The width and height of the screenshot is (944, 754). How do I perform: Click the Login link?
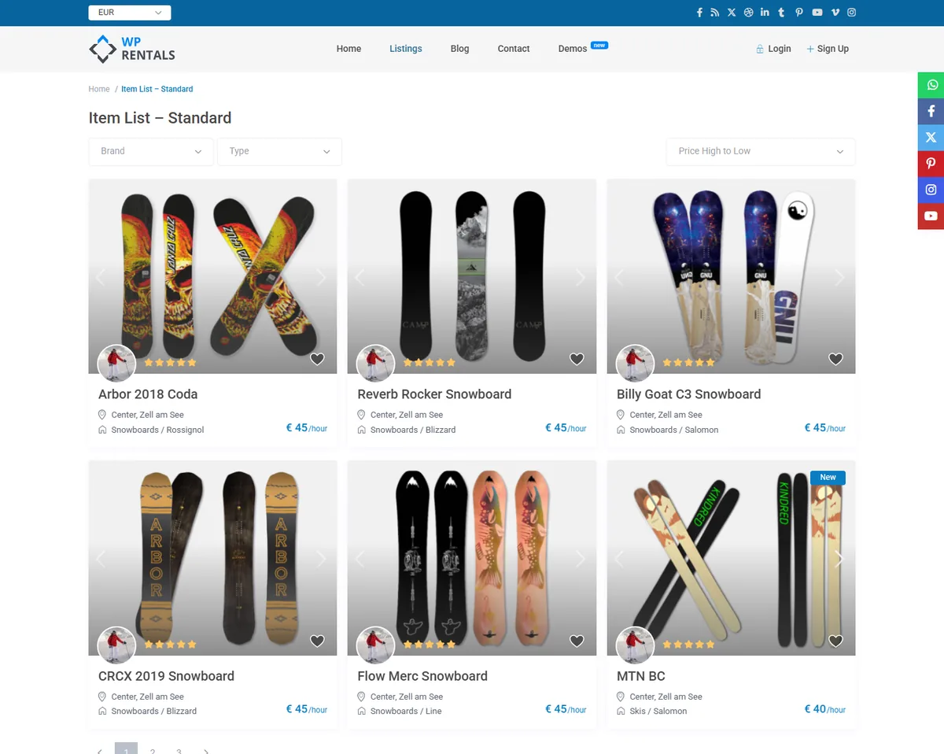pos(773,49)
